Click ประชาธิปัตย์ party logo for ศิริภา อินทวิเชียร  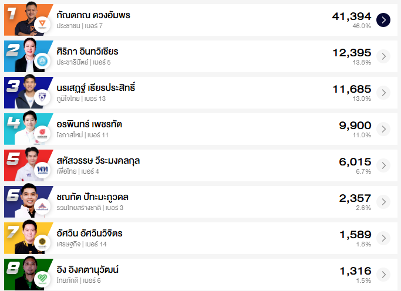coord(42,61)
